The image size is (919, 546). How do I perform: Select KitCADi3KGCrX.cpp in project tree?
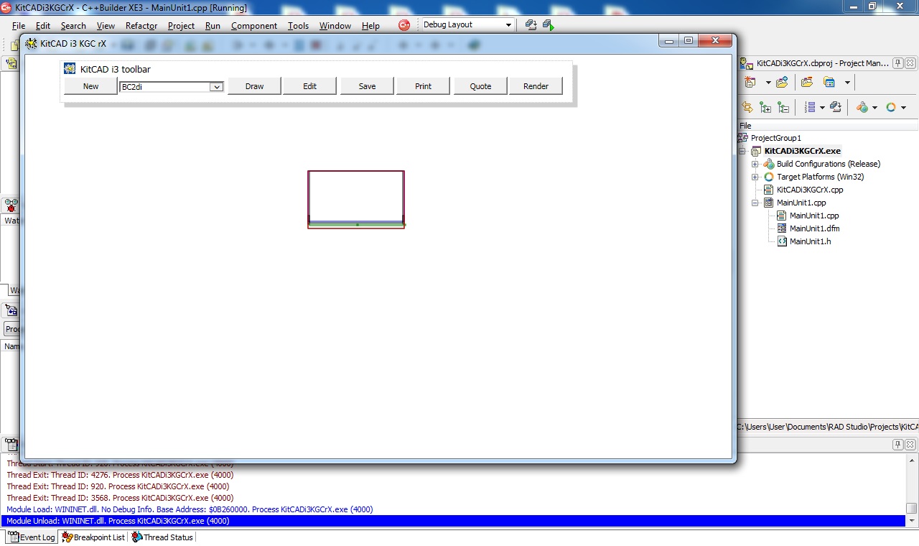[x=810, y=190]
